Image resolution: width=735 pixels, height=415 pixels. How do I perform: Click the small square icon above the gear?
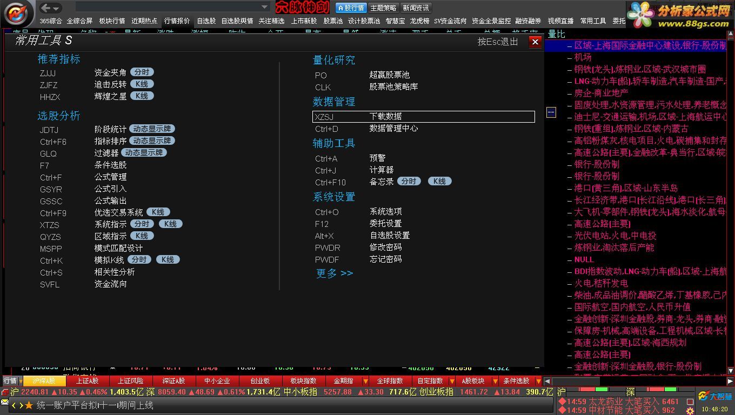click(x=690, y=401)
